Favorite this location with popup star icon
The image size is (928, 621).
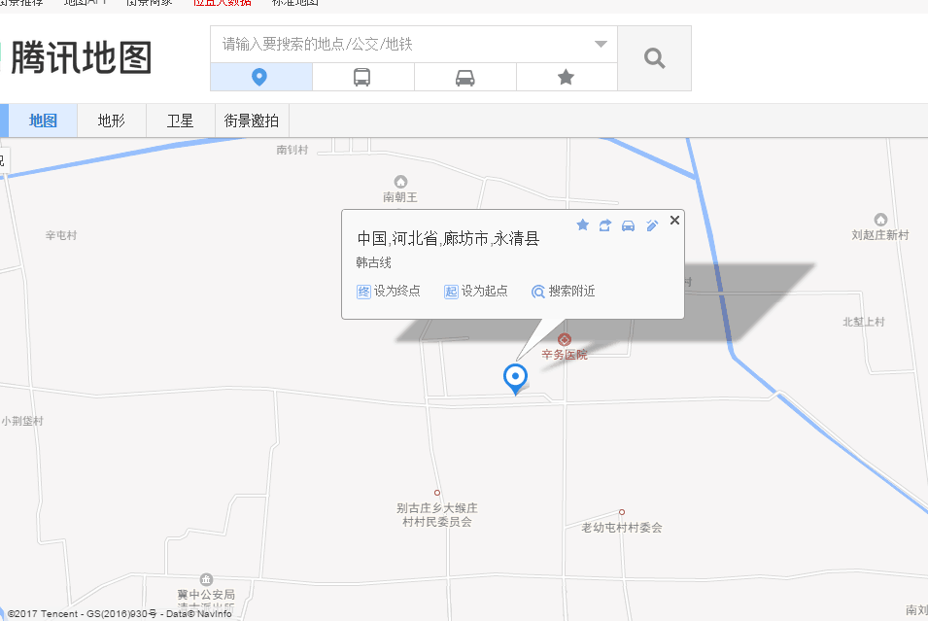(583, 224)
